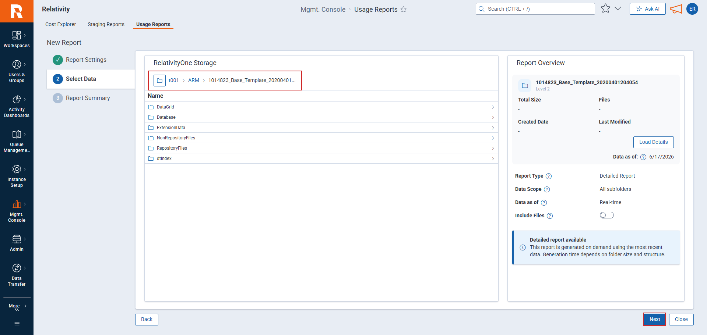The width and height of the screenshot is (707, 335).
Task: Click the Relativity logo icon
Action: pyautogui.click(x=17, y=11)
